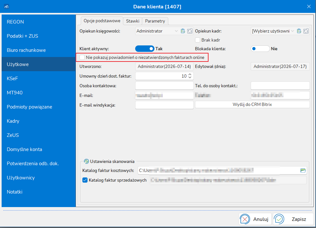Click the Katalog faktur sprzedażowych path field

[228, 180]
